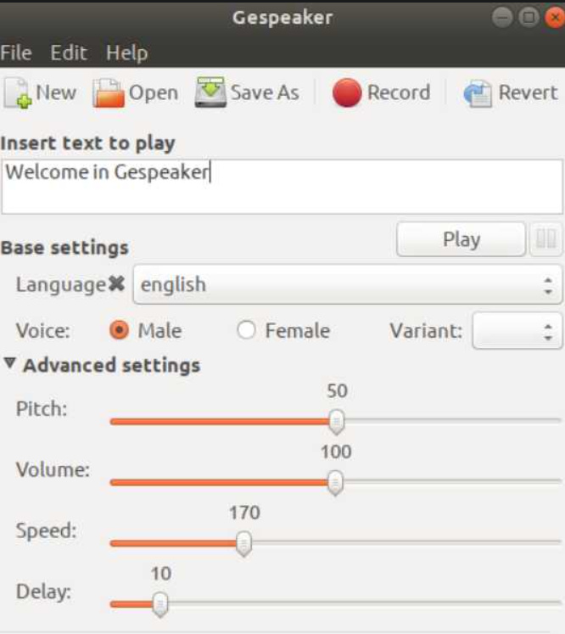Click the Save As disk icon

pyautogui.click(x=210, y=93)
